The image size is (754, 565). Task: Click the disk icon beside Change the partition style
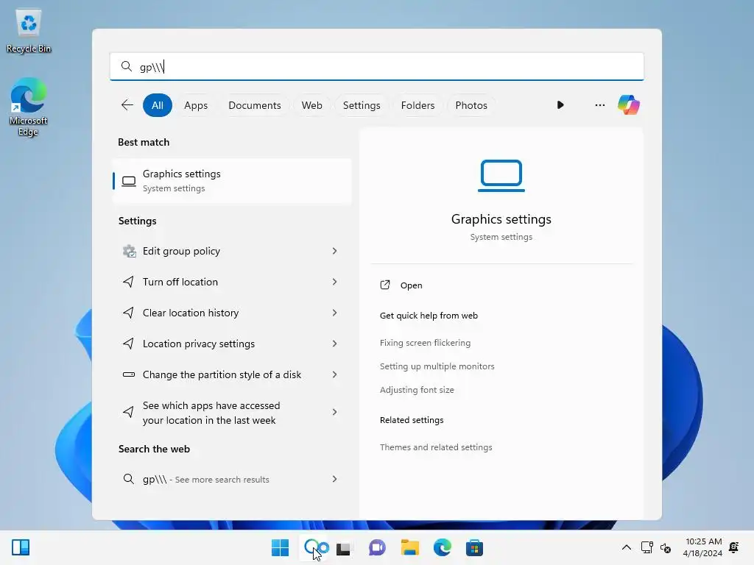tap(128, 374)
